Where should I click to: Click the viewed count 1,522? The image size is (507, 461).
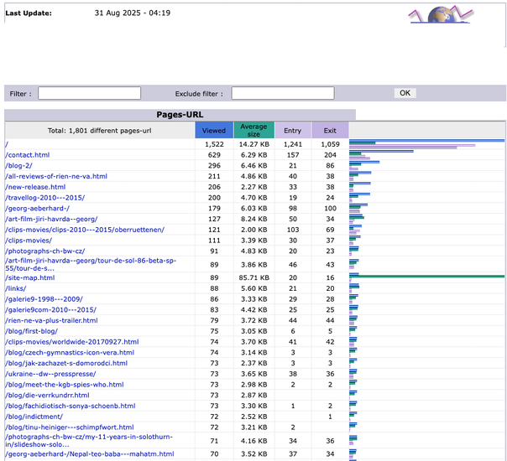pos(214,144)
